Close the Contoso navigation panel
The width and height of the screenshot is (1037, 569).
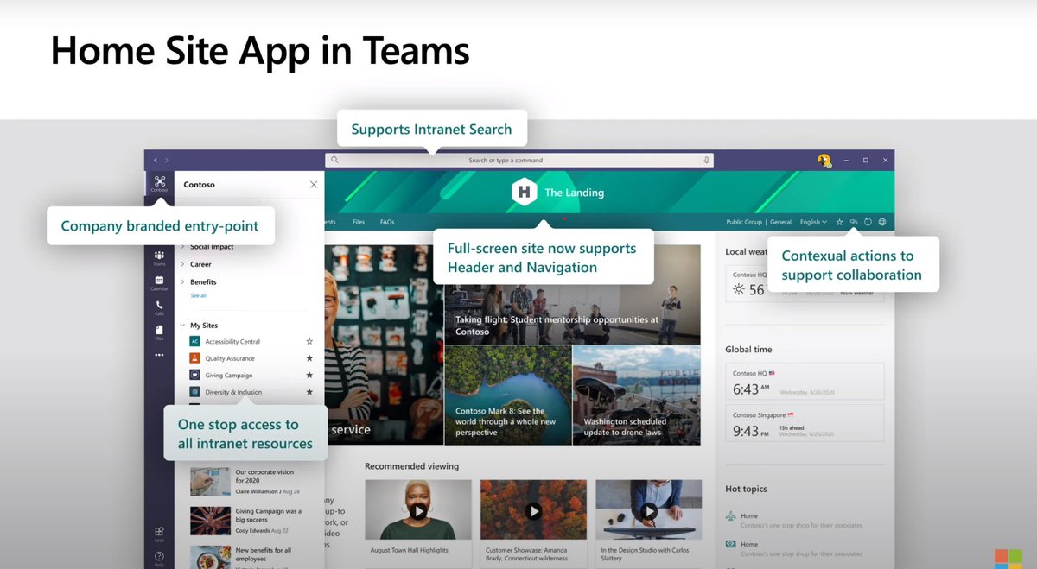(314, 184)
